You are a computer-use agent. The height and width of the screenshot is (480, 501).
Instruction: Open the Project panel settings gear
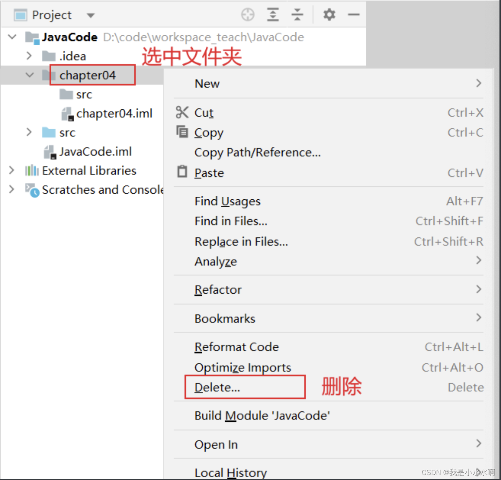tap(329, 15)
